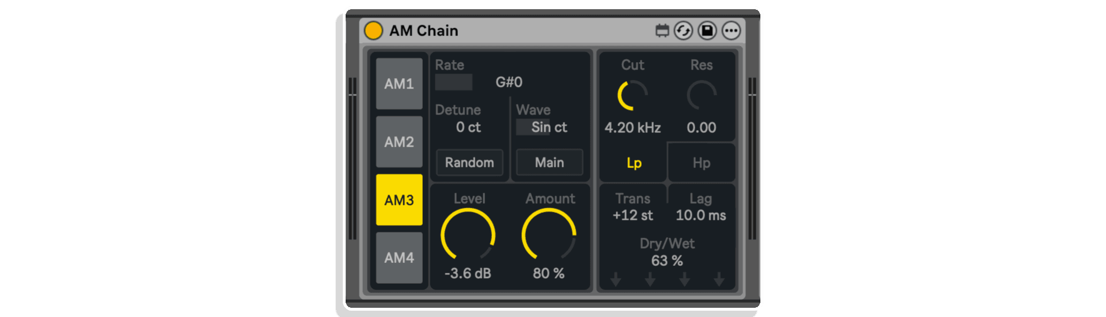Click the Rate mode box

(454, 82)
